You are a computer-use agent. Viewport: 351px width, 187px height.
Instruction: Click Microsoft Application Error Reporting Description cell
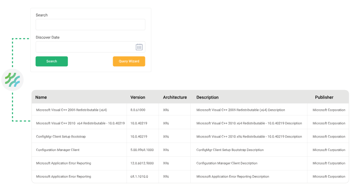[x=233, y=177]
